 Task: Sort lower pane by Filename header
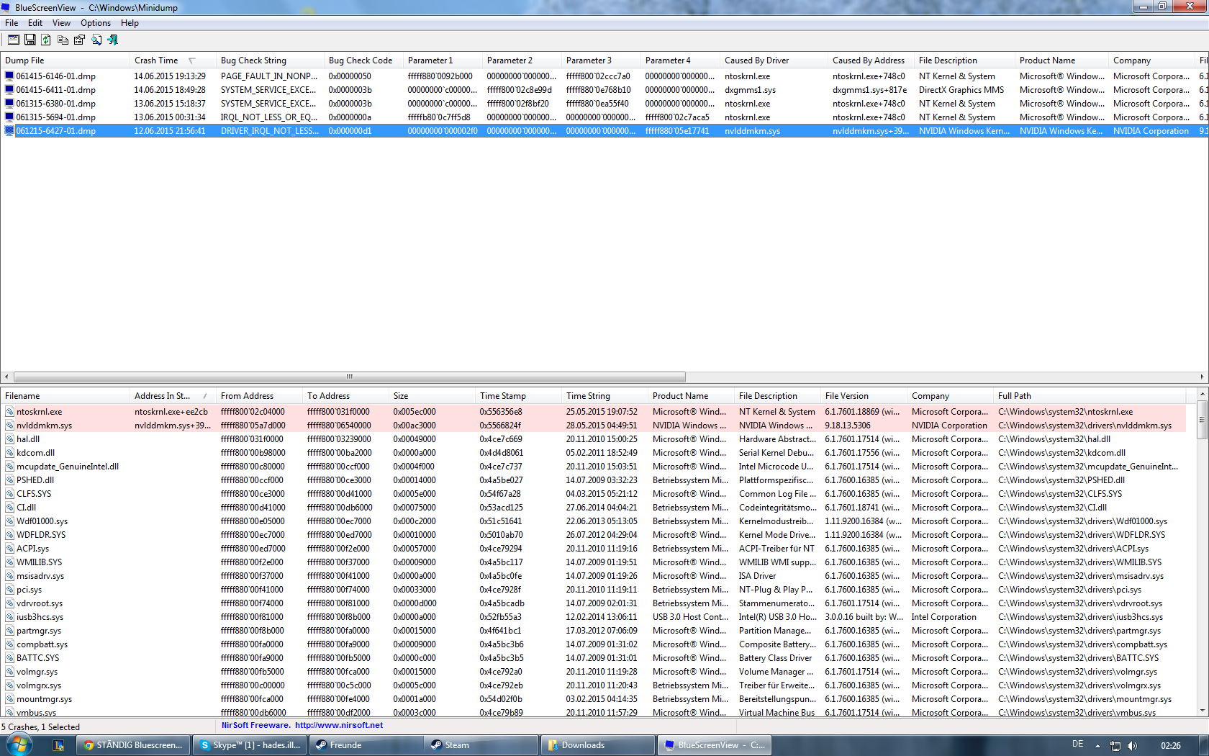(x=65, y=396)
